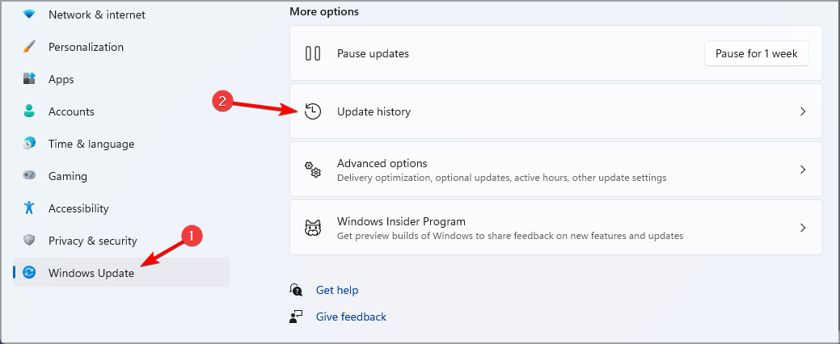The height and width of the screenshot is (344, 840).
Task: Click the Gaming controller icon
Action: [x=29, y=176]
